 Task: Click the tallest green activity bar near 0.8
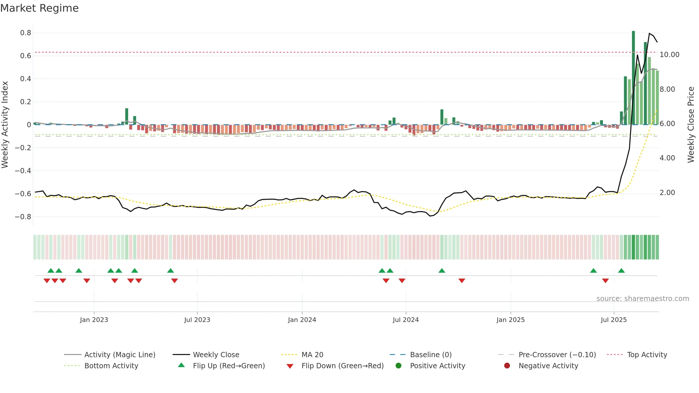[633, 78]
